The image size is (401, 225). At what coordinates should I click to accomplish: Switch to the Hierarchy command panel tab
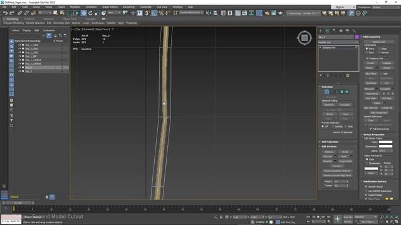[x=334, y=31]
